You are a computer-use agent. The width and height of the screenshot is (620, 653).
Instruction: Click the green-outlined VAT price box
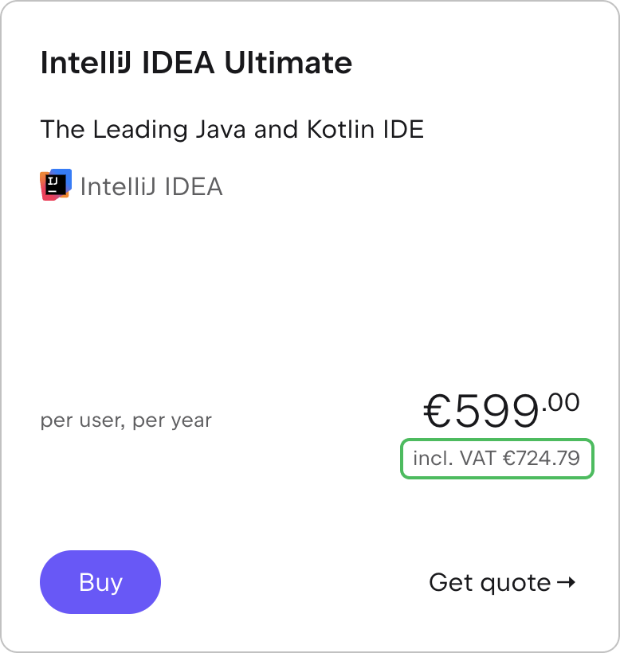click(496, 459)
